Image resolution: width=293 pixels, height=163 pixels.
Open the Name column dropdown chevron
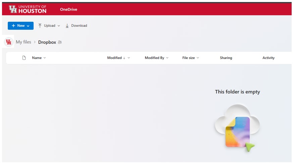(45, 58)
